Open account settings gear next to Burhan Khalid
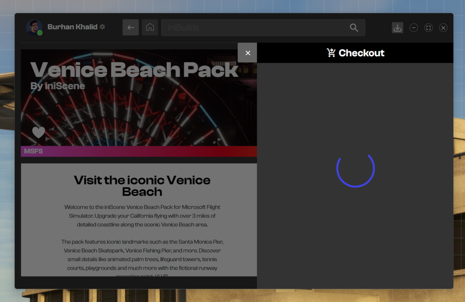Image resolution: width=465 pixels, height=302 pixels. click(102, 27)
